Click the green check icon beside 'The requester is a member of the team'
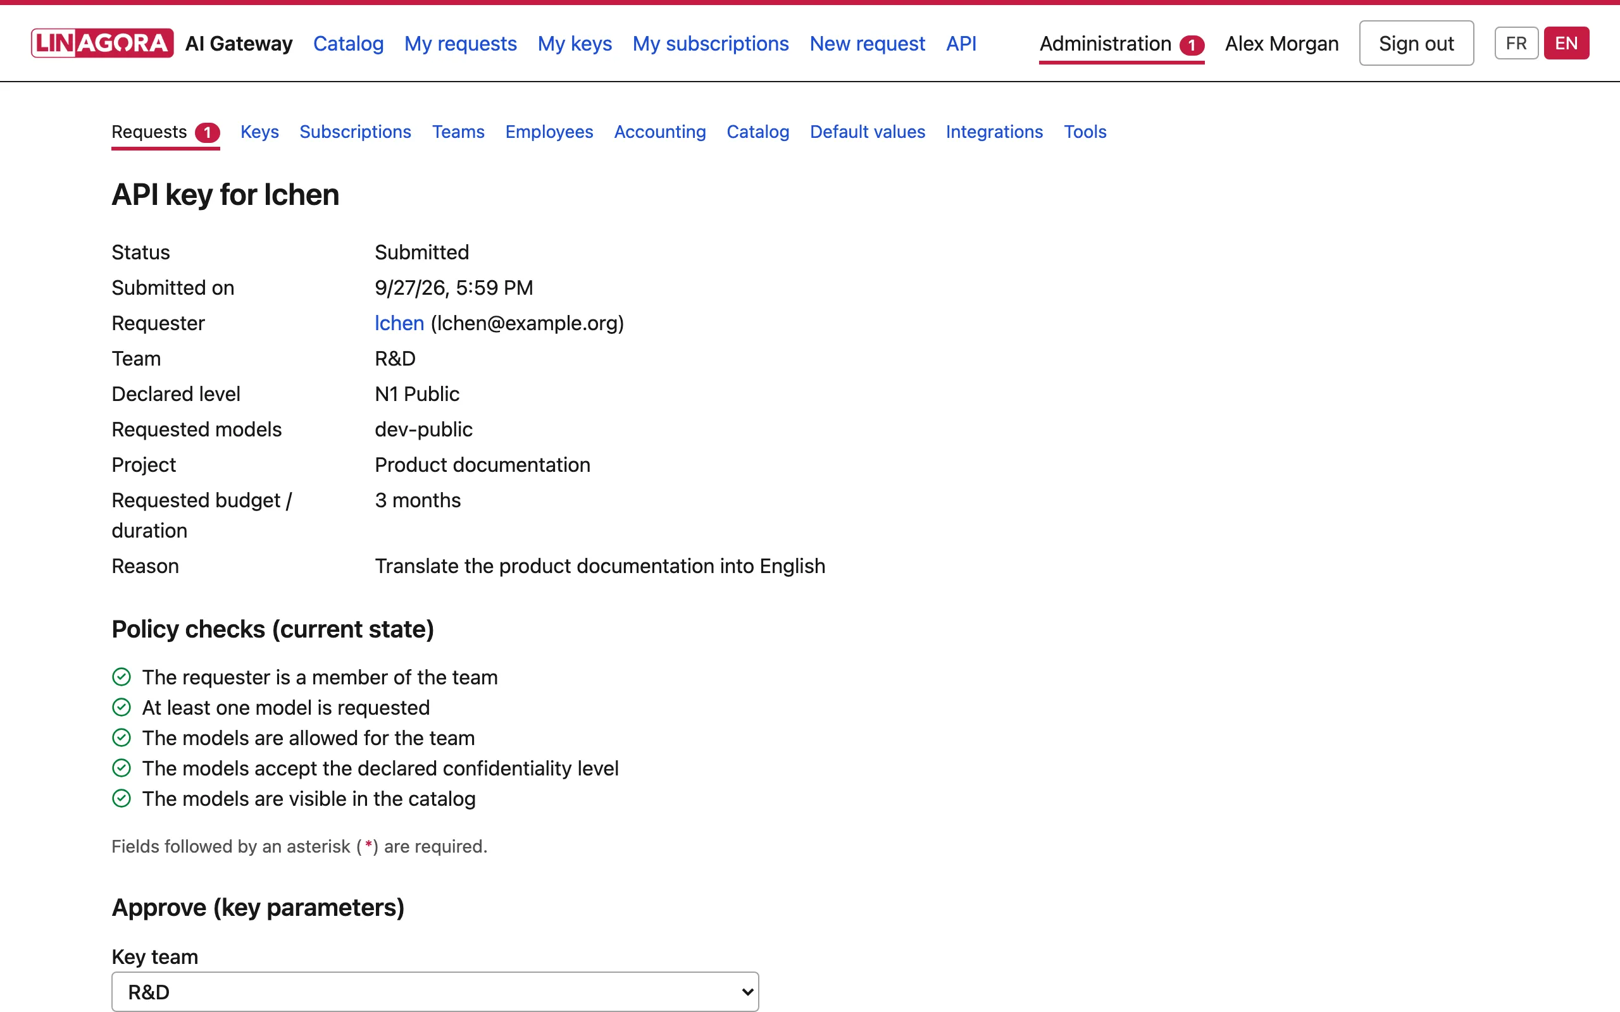Screen dimensions: 1620x1012 click(x=121, y=677)
